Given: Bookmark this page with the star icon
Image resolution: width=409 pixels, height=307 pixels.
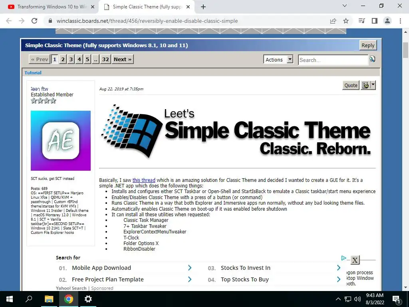Looking at the screenshot, I should [x=346, y=21].
